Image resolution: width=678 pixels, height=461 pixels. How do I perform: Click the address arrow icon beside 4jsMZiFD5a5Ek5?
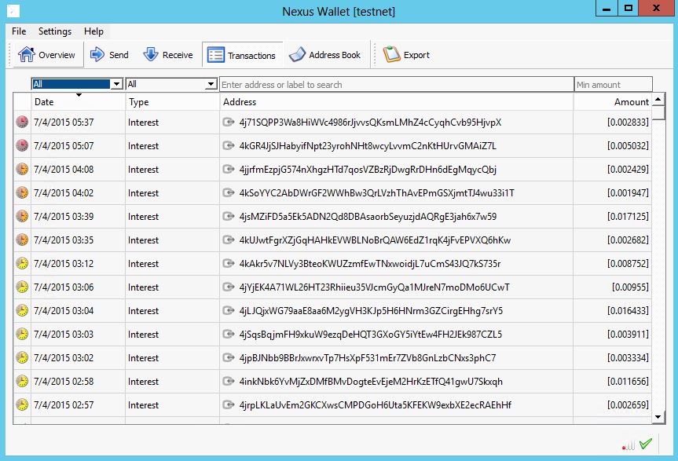coord(229,216)
